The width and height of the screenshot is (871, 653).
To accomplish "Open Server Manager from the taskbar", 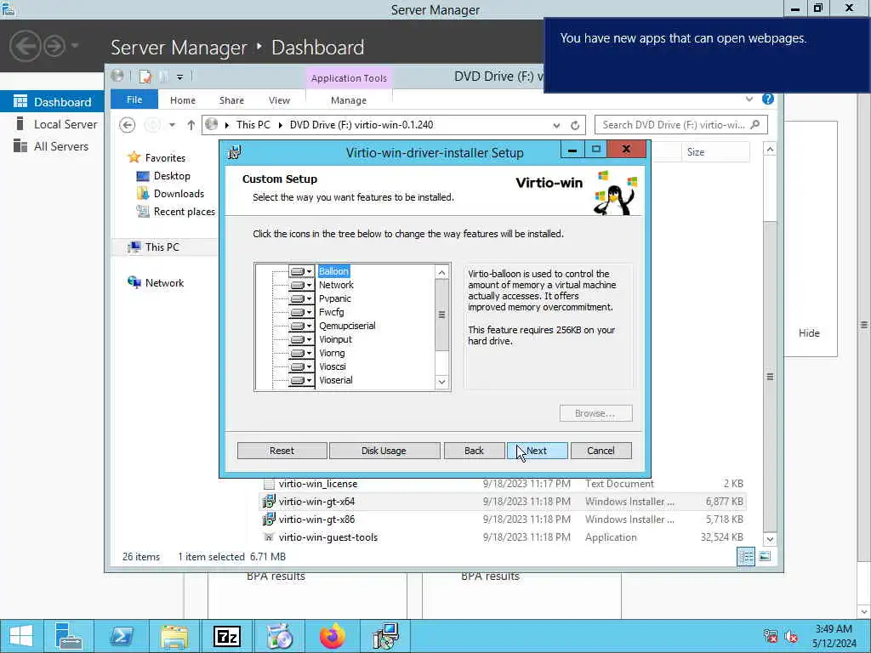I will coord(69,636).
